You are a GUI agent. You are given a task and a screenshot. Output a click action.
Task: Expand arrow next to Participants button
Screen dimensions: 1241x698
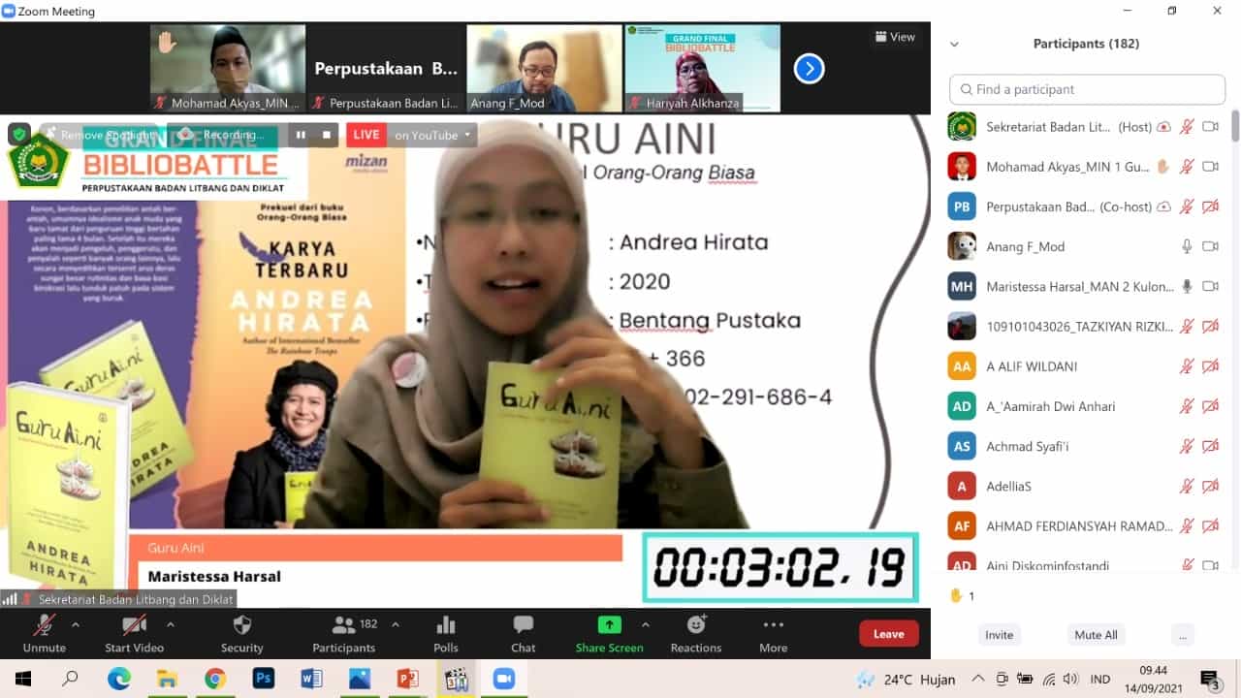coord(396,625)
